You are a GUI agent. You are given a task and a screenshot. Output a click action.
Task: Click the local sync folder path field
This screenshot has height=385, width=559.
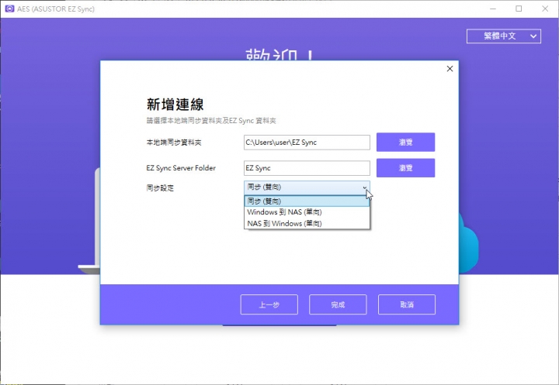pos(307,143)
